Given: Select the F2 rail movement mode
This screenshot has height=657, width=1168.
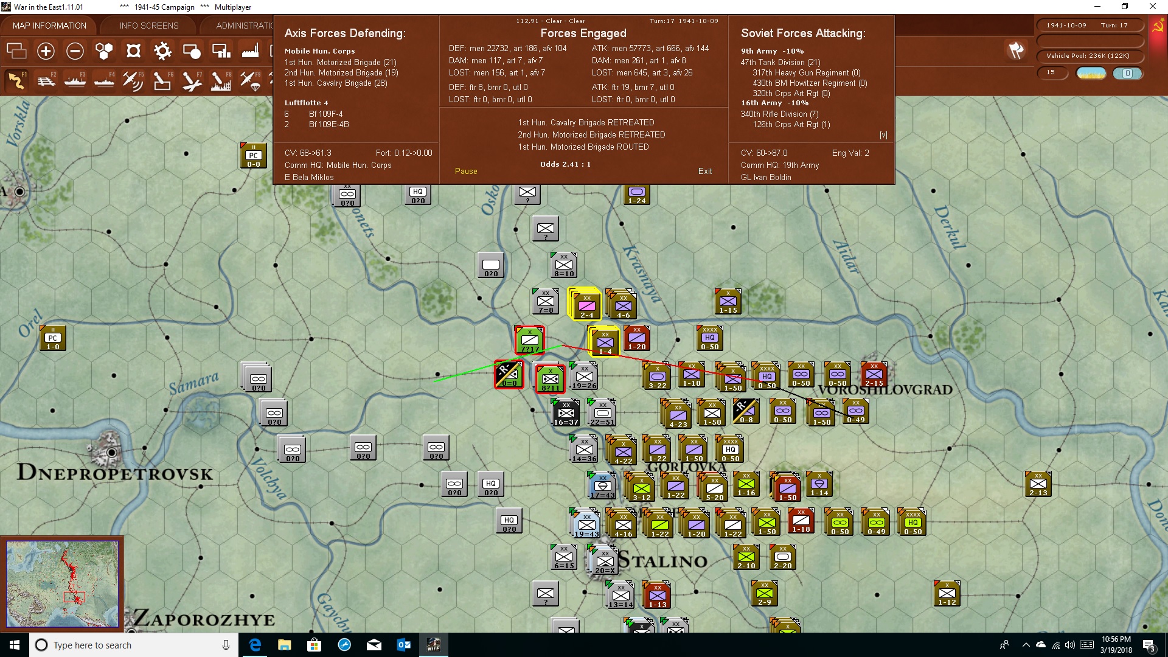Looking at the screenshot, I should point(46,80).
